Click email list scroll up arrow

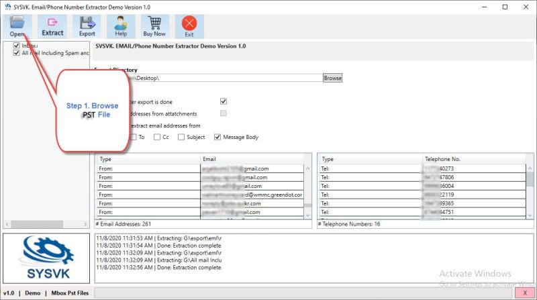pos(307,168)
